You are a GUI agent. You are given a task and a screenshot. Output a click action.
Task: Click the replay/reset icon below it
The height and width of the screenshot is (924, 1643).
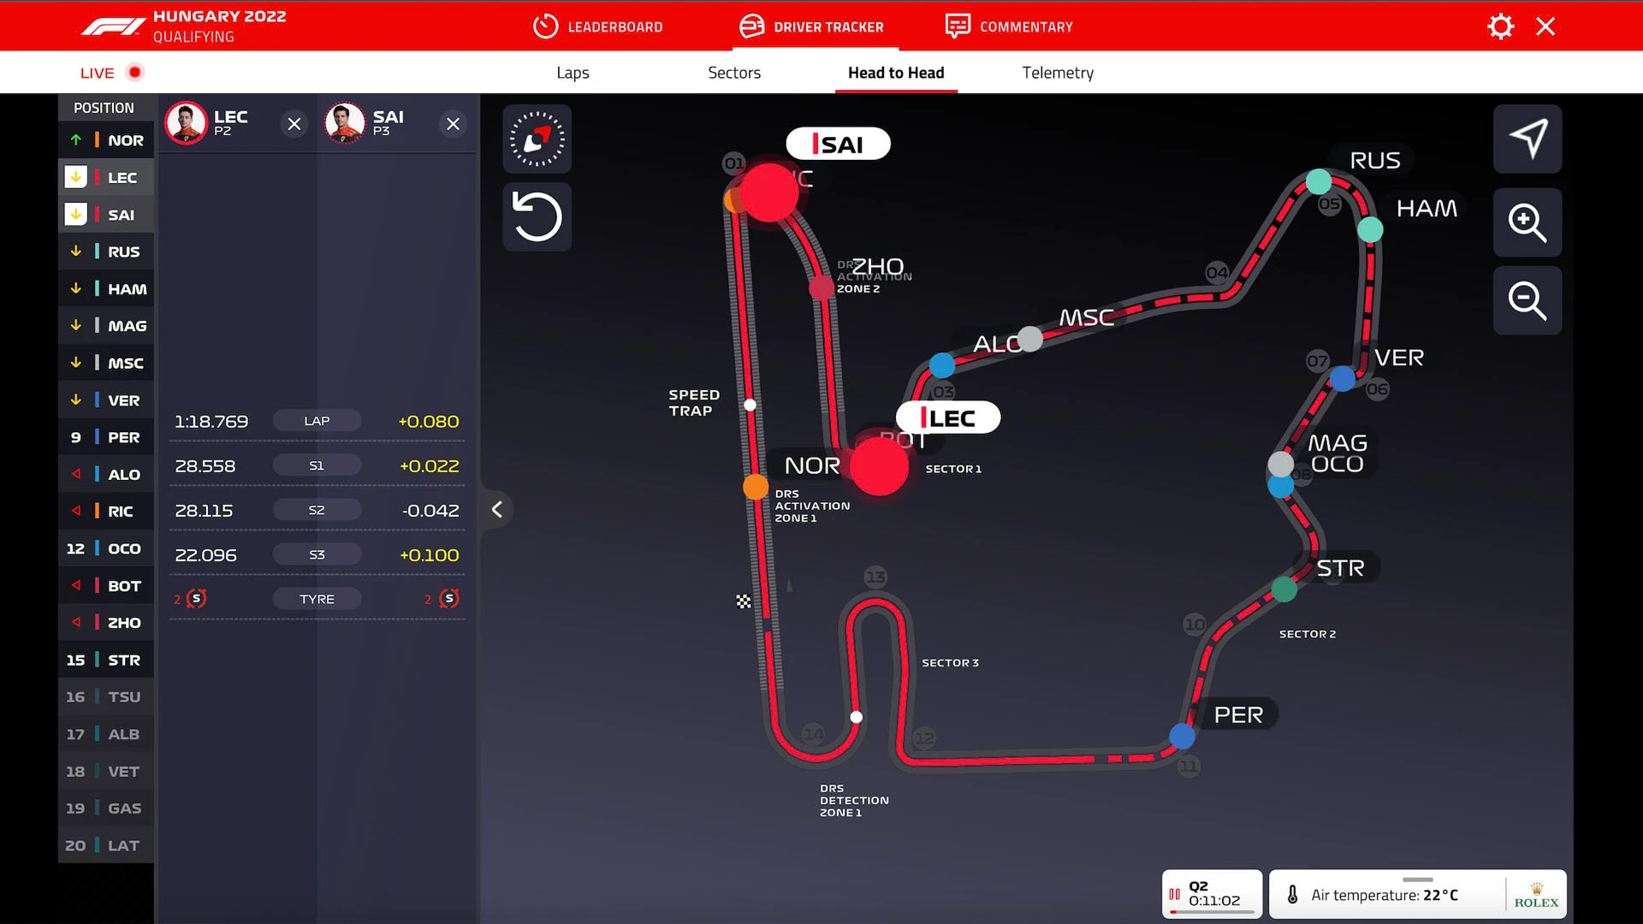[537, 216]
